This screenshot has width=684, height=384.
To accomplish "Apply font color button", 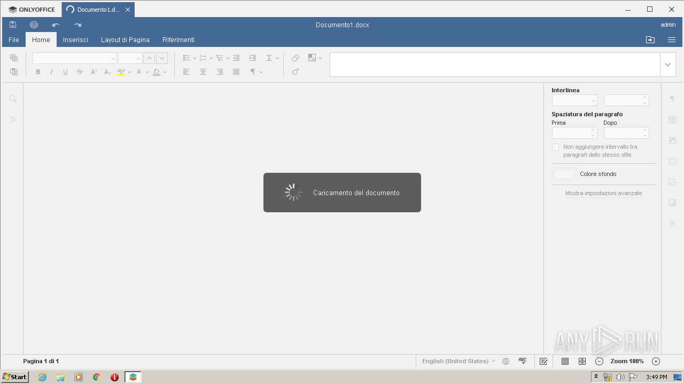I will (x=139, y=72).
